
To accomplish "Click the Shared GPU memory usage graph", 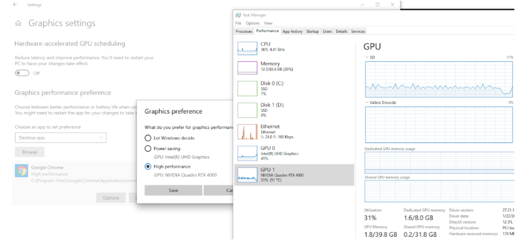I will 439,191.
